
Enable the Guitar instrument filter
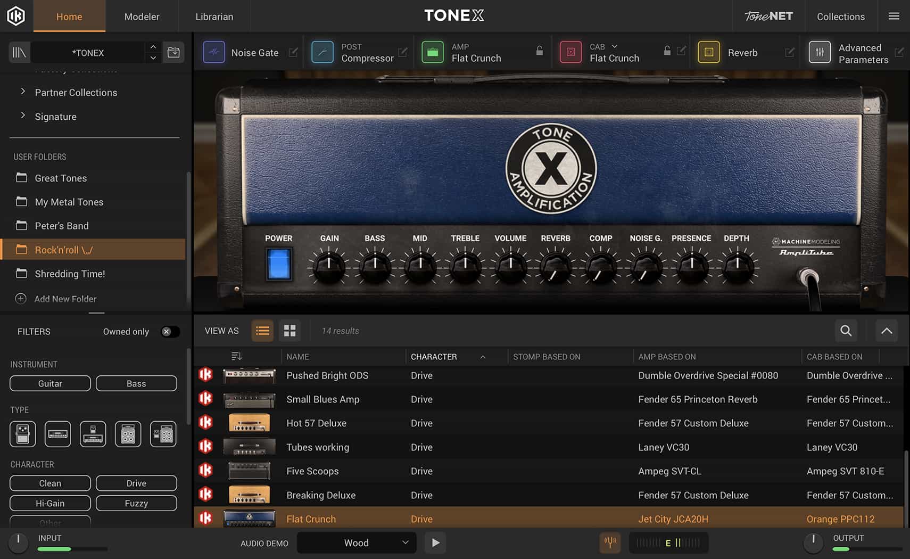click(50, 383)
